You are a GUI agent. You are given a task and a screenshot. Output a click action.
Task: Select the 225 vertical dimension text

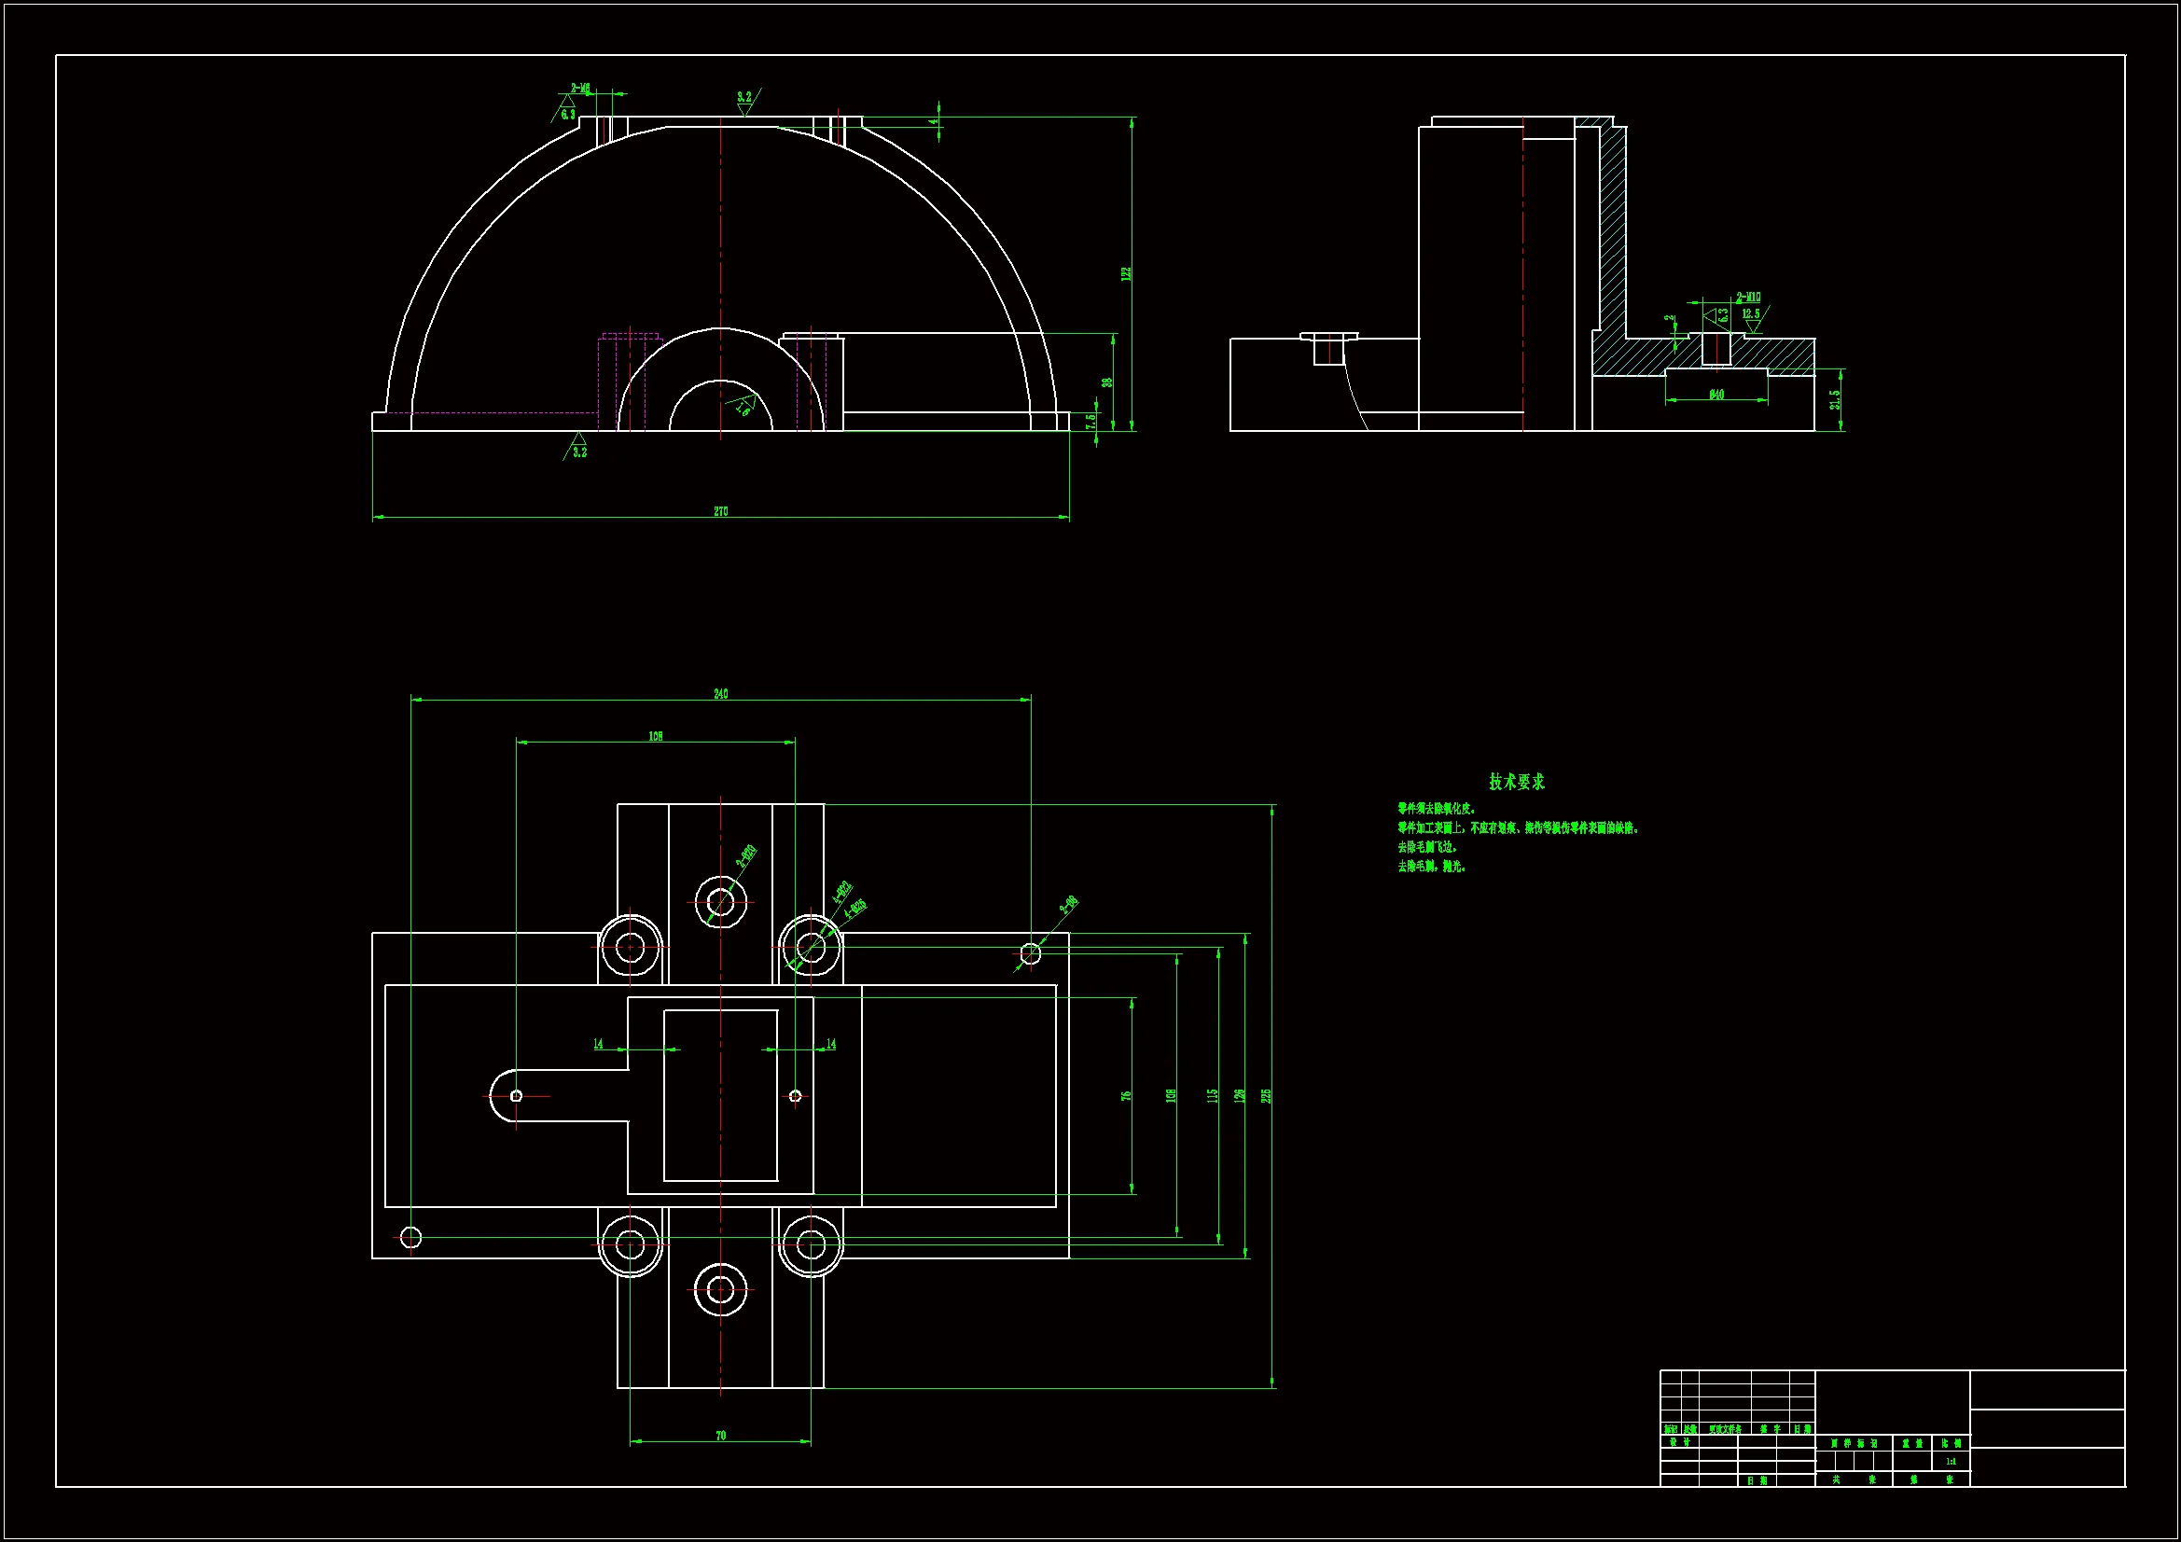(x=1265, y=1095)
